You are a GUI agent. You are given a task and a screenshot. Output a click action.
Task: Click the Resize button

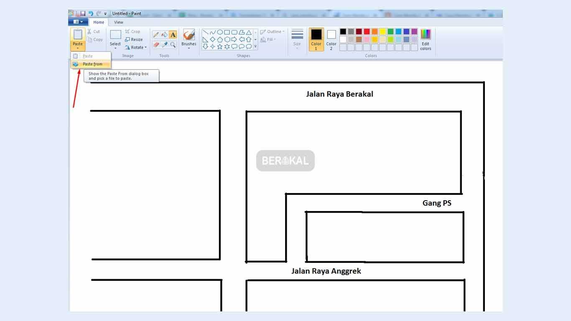(x=134, y=39)
